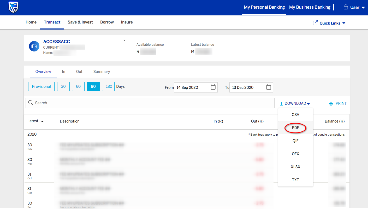The height and width of the screenshot is (209, 368).
Task: Choose PDF from the download menu
Action: click(x=295, y=128)
